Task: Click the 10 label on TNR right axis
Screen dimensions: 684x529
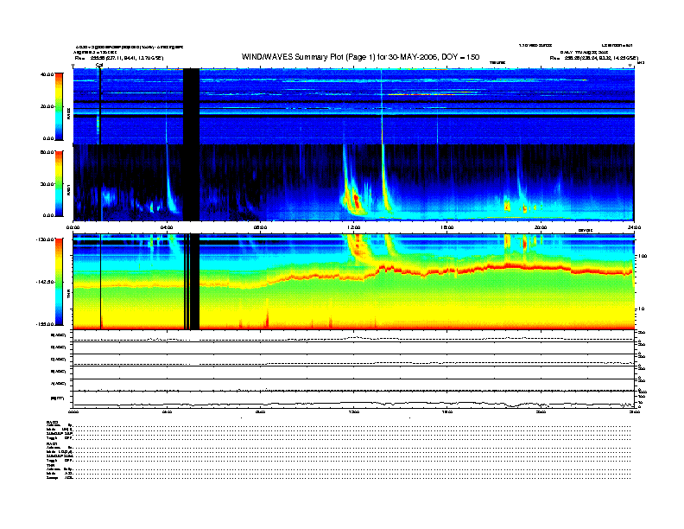Action: [642, 309]
